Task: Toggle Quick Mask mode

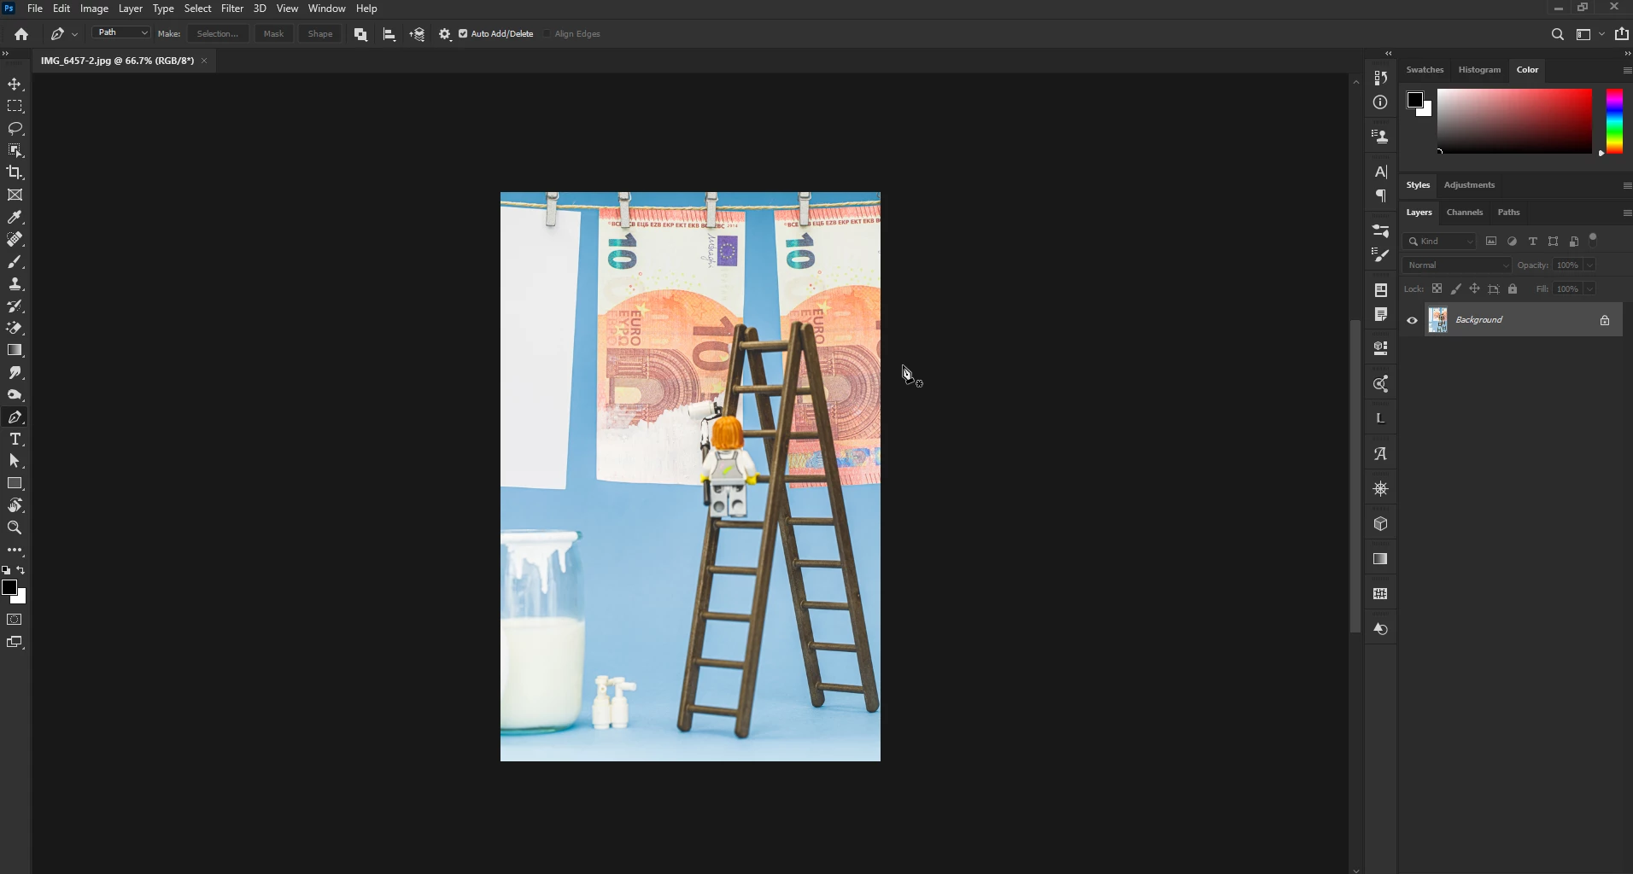Action: click(x=15, y=620)
